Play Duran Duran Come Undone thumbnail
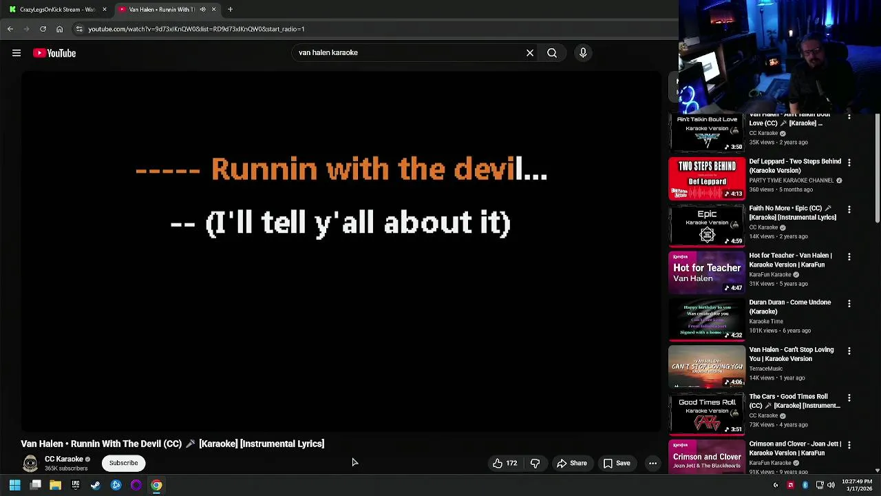This screenshot has height=496, width=881. pyautogui.click(x=707, y=320)
